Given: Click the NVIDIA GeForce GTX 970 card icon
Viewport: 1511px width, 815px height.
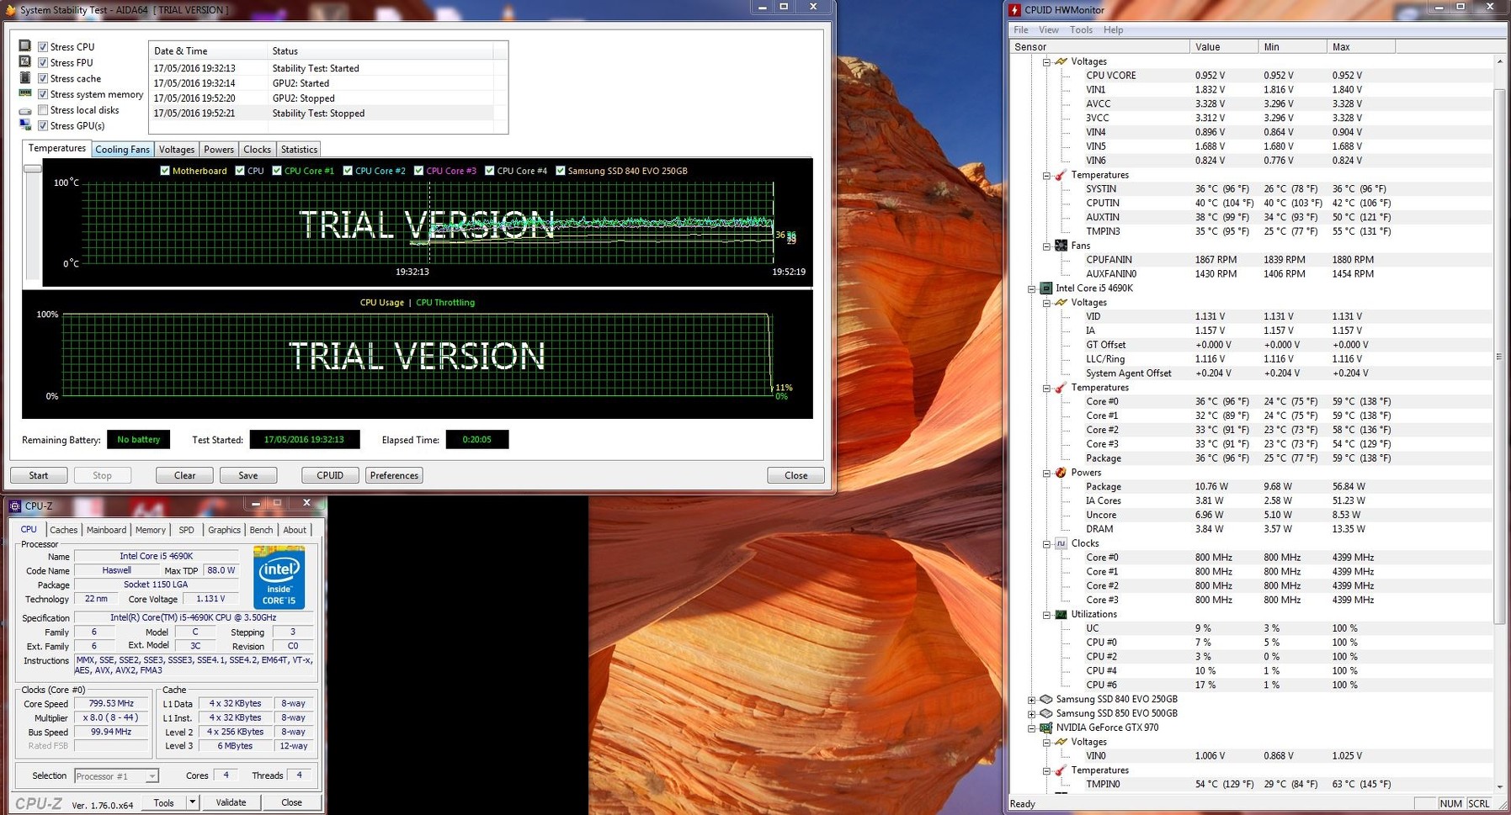Looking at the screenshot, I should [x=1045, y=728].
